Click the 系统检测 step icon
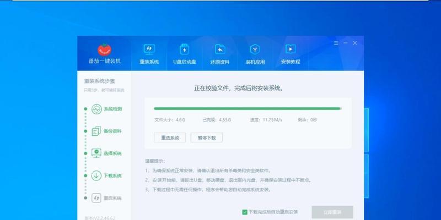The width and height of the screenshot is (441, 220). (96, 109)
